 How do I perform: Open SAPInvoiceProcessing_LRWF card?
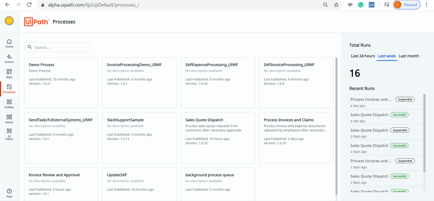point(296,83)
